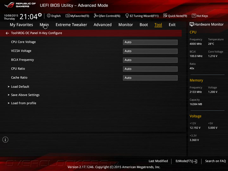Click Search on FAQ
Image resolution: width=228 pixels, height=171 pixels.
215,161
